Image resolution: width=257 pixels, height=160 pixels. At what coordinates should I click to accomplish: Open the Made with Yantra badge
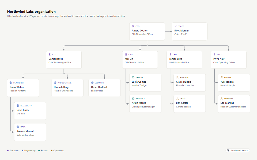coord(238,150)
